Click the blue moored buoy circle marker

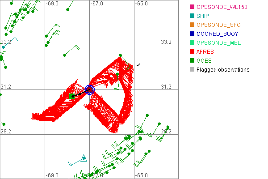pos(90,89)
